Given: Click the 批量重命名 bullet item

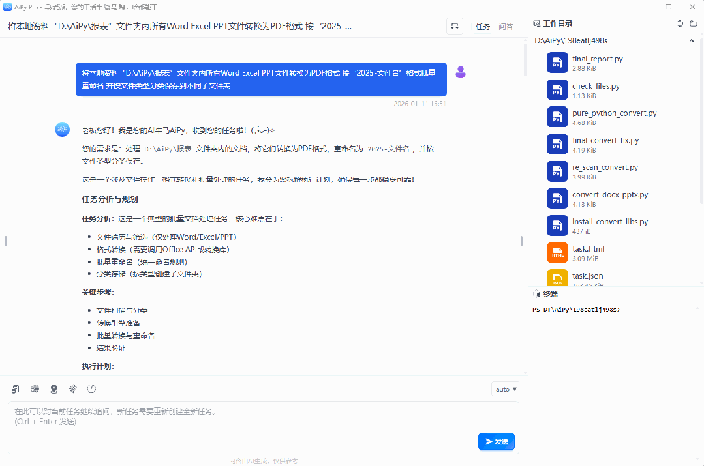Looking at the screenshot, I should tap(142, 262).
